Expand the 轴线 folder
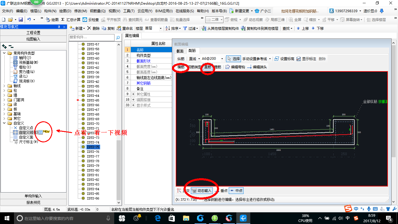 point(4,86)
